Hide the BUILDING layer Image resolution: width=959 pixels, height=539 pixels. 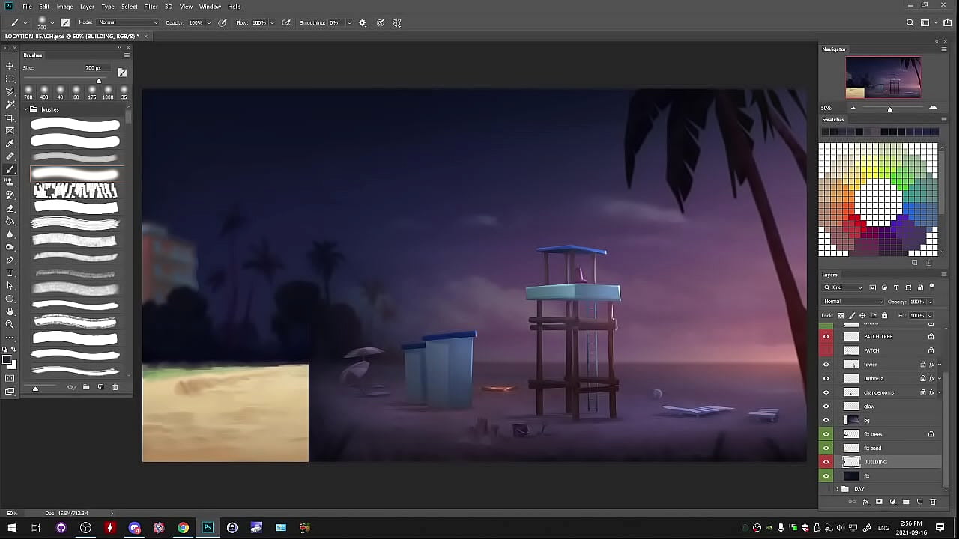pos(826,462)
